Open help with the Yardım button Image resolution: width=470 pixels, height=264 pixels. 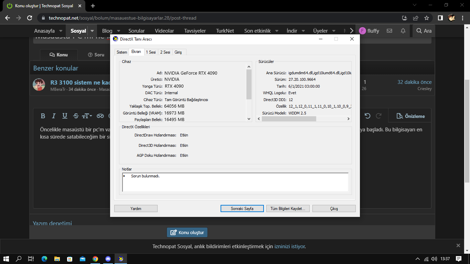coord(136,209)
